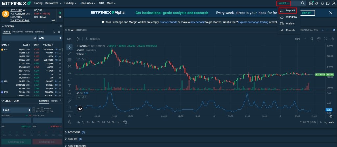
Task: Activate the chart zoom-in tool
Action: [69, 107]
